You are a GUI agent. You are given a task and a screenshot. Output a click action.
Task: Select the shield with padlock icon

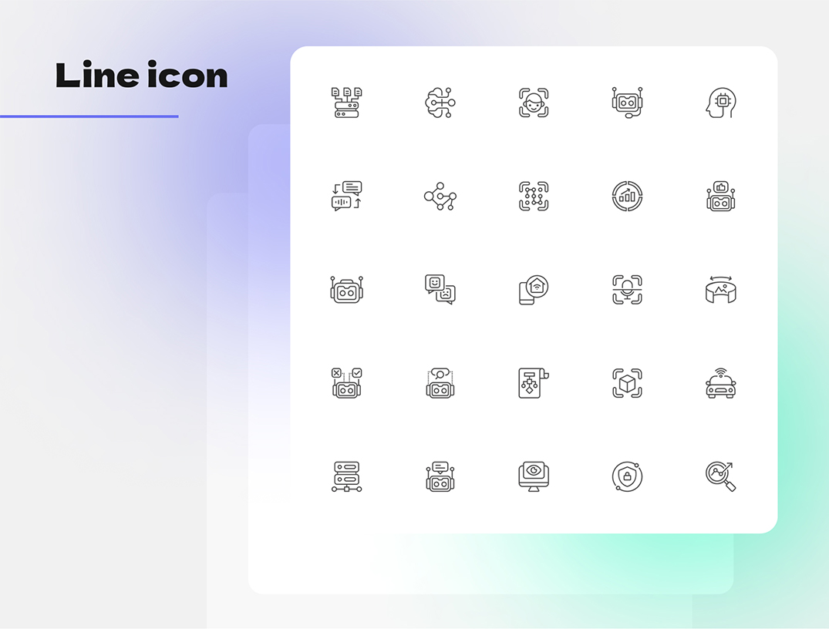click(x=627, y=476)
